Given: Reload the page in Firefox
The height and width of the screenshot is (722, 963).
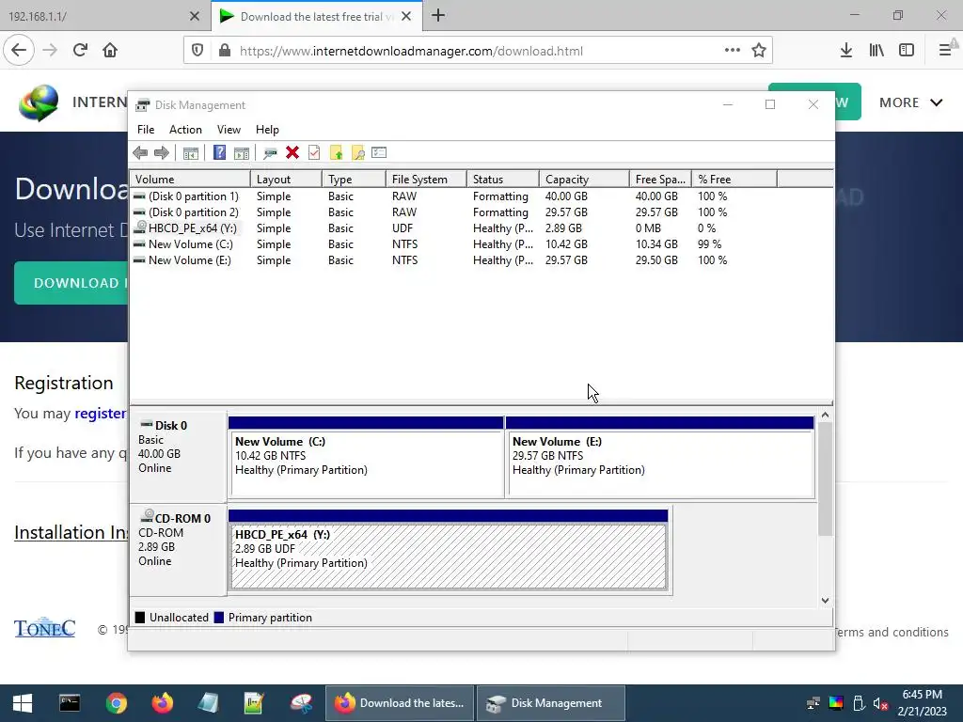Looking at the screenshot, I should tap(81, 51).
